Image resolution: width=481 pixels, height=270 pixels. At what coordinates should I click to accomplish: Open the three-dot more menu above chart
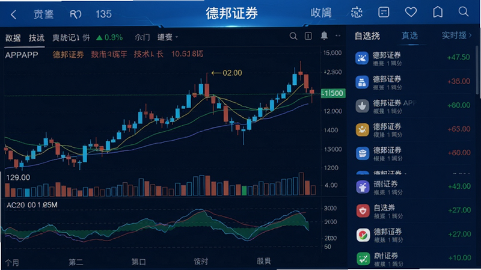[338, 36]
